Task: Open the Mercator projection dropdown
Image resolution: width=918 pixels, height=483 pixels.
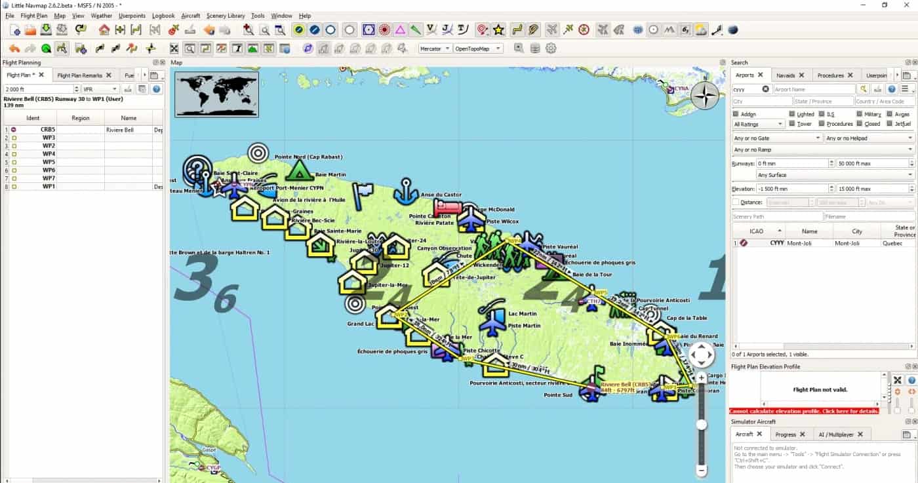Action: (435, 48)
